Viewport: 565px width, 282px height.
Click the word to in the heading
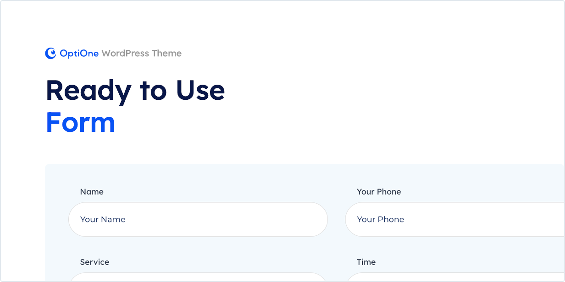coord(153,91)
